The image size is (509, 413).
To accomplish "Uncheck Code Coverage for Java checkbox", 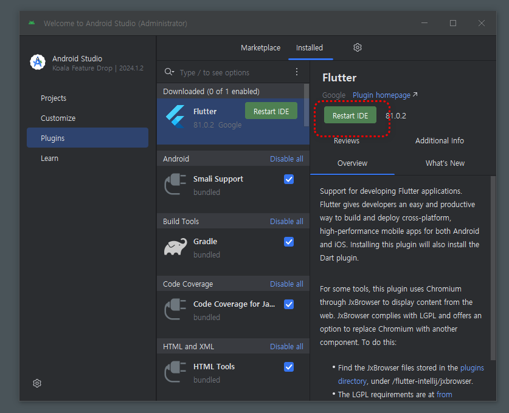I will point(289,304).
